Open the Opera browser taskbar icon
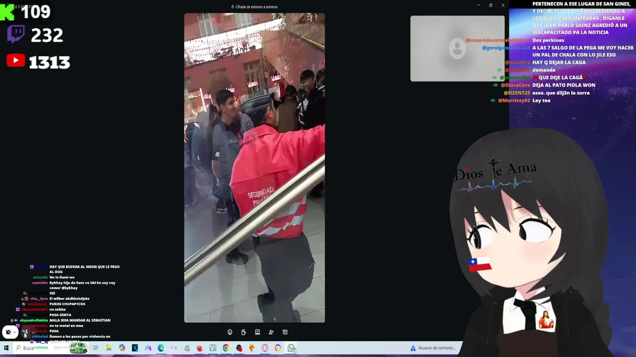Image resolution: width=636 pixels, height=357 pixels. tap(265, 348)
